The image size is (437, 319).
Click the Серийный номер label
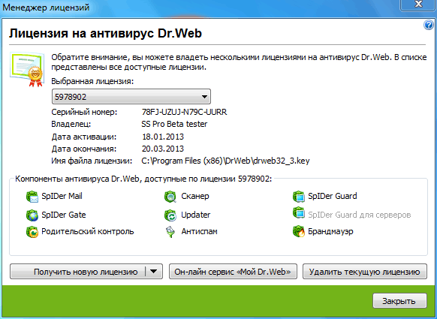click(x=84, y=112)
